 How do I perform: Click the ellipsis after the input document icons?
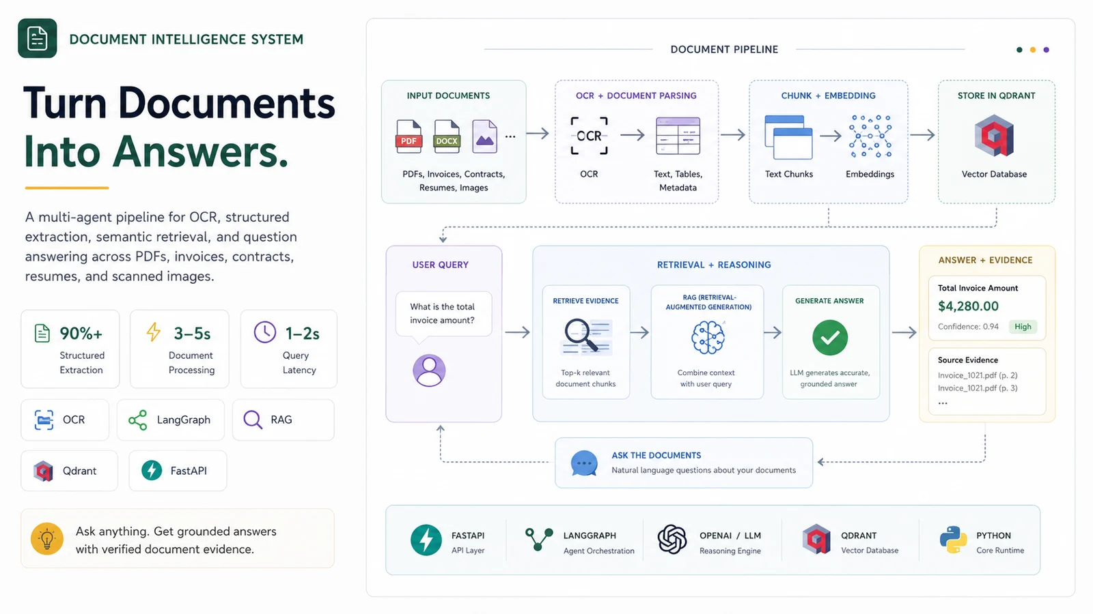point(510,137)
